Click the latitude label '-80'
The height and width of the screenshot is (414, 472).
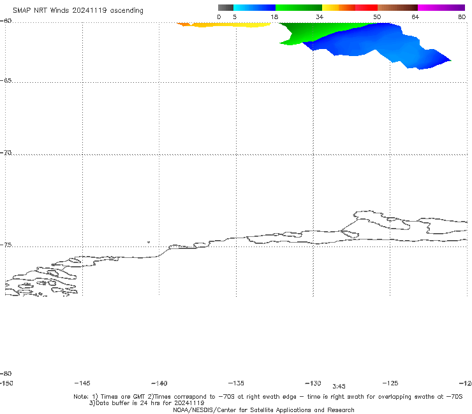click(x=6, y=373)
